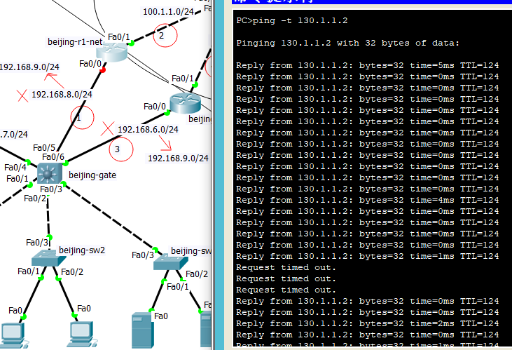Viewport: 512px width, 350px height.
Task: Click the 100.1.1.0/24 network label
Action: (168, 12)
